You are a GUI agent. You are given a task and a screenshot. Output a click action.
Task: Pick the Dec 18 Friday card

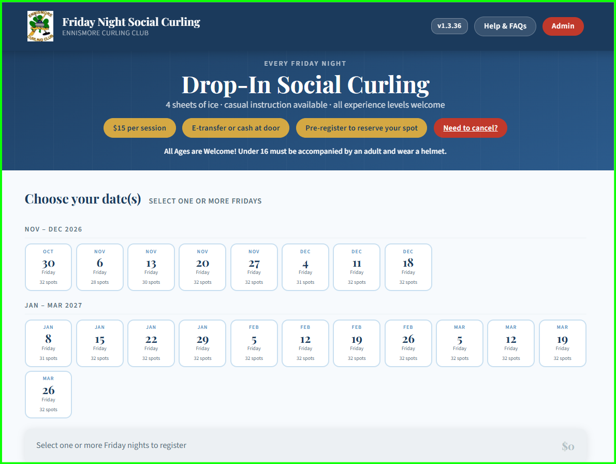click(x=408, y=267)
